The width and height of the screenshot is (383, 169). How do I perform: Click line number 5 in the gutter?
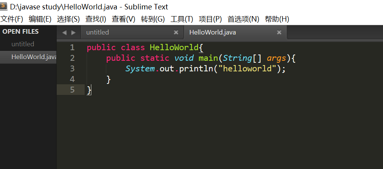(72, 90)
